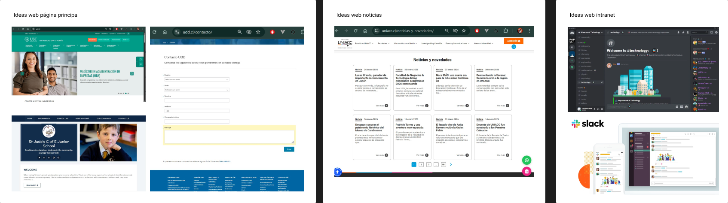Expand the 'Vinculación con el Medio' menu

(x=405, y=43)
